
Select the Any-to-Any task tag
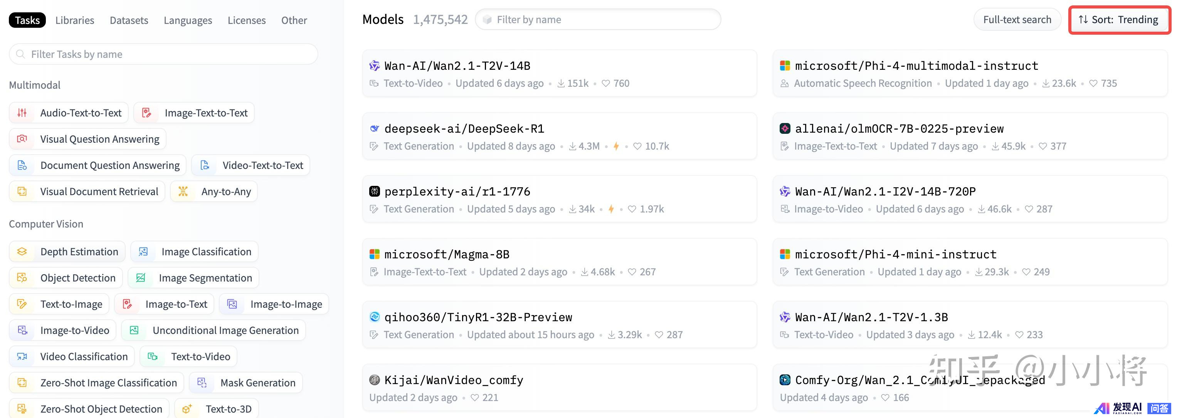coord(214,192)
